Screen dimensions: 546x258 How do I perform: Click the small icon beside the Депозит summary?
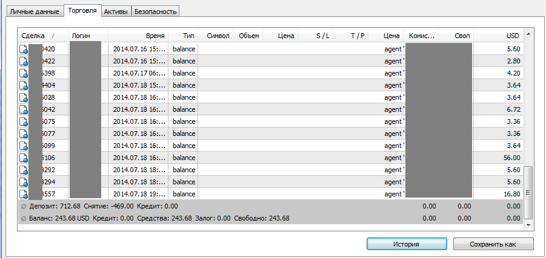coord(23,206)
